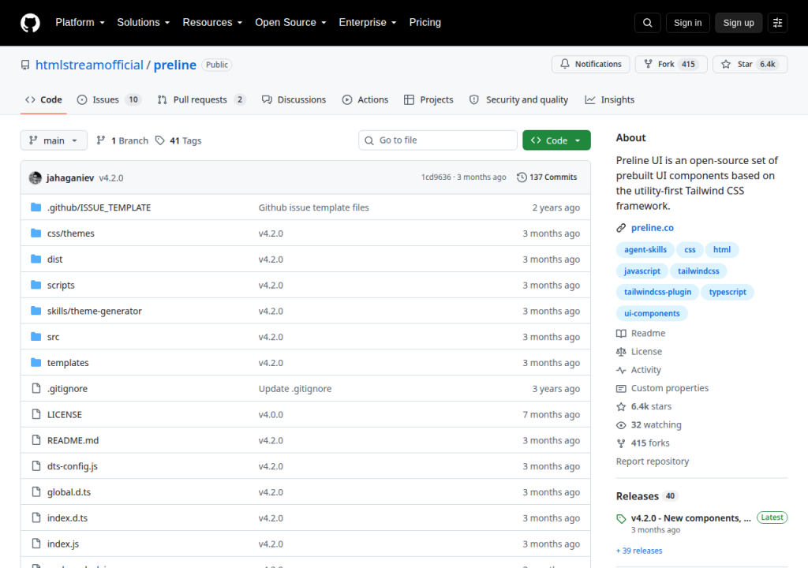Open the skills/theme-generator folder
808x568 pixels.
tap(95, 311)
